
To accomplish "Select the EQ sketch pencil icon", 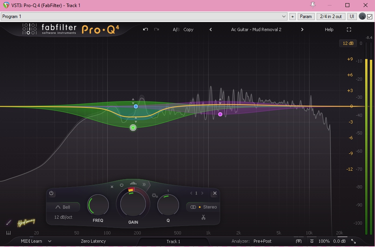I will pyautogui.click(x=9, y=223).
